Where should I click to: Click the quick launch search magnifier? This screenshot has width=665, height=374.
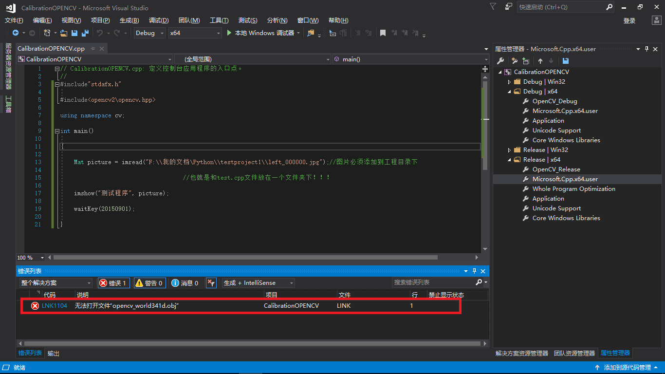pos(610,7)
